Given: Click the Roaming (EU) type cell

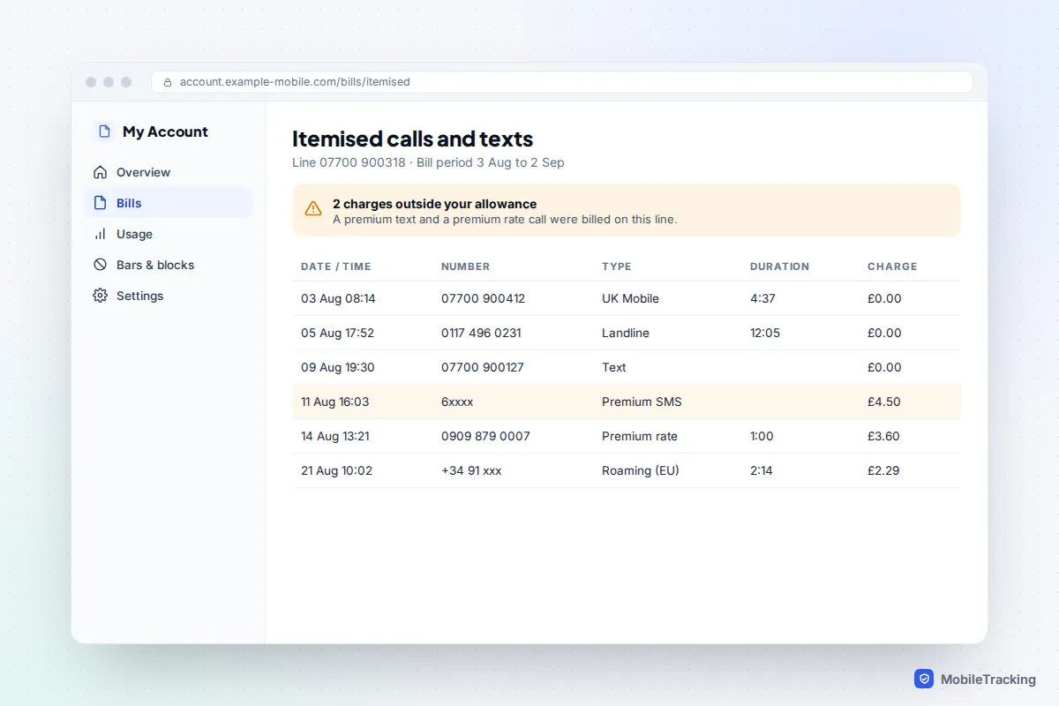Looking at the screenshot, I should coord(641,470).
